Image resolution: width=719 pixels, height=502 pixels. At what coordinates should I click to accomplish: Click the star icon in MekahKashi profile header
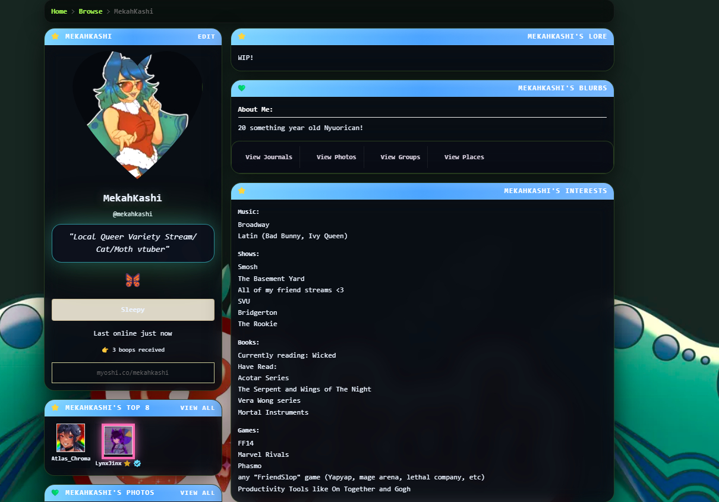click(55, 36)
